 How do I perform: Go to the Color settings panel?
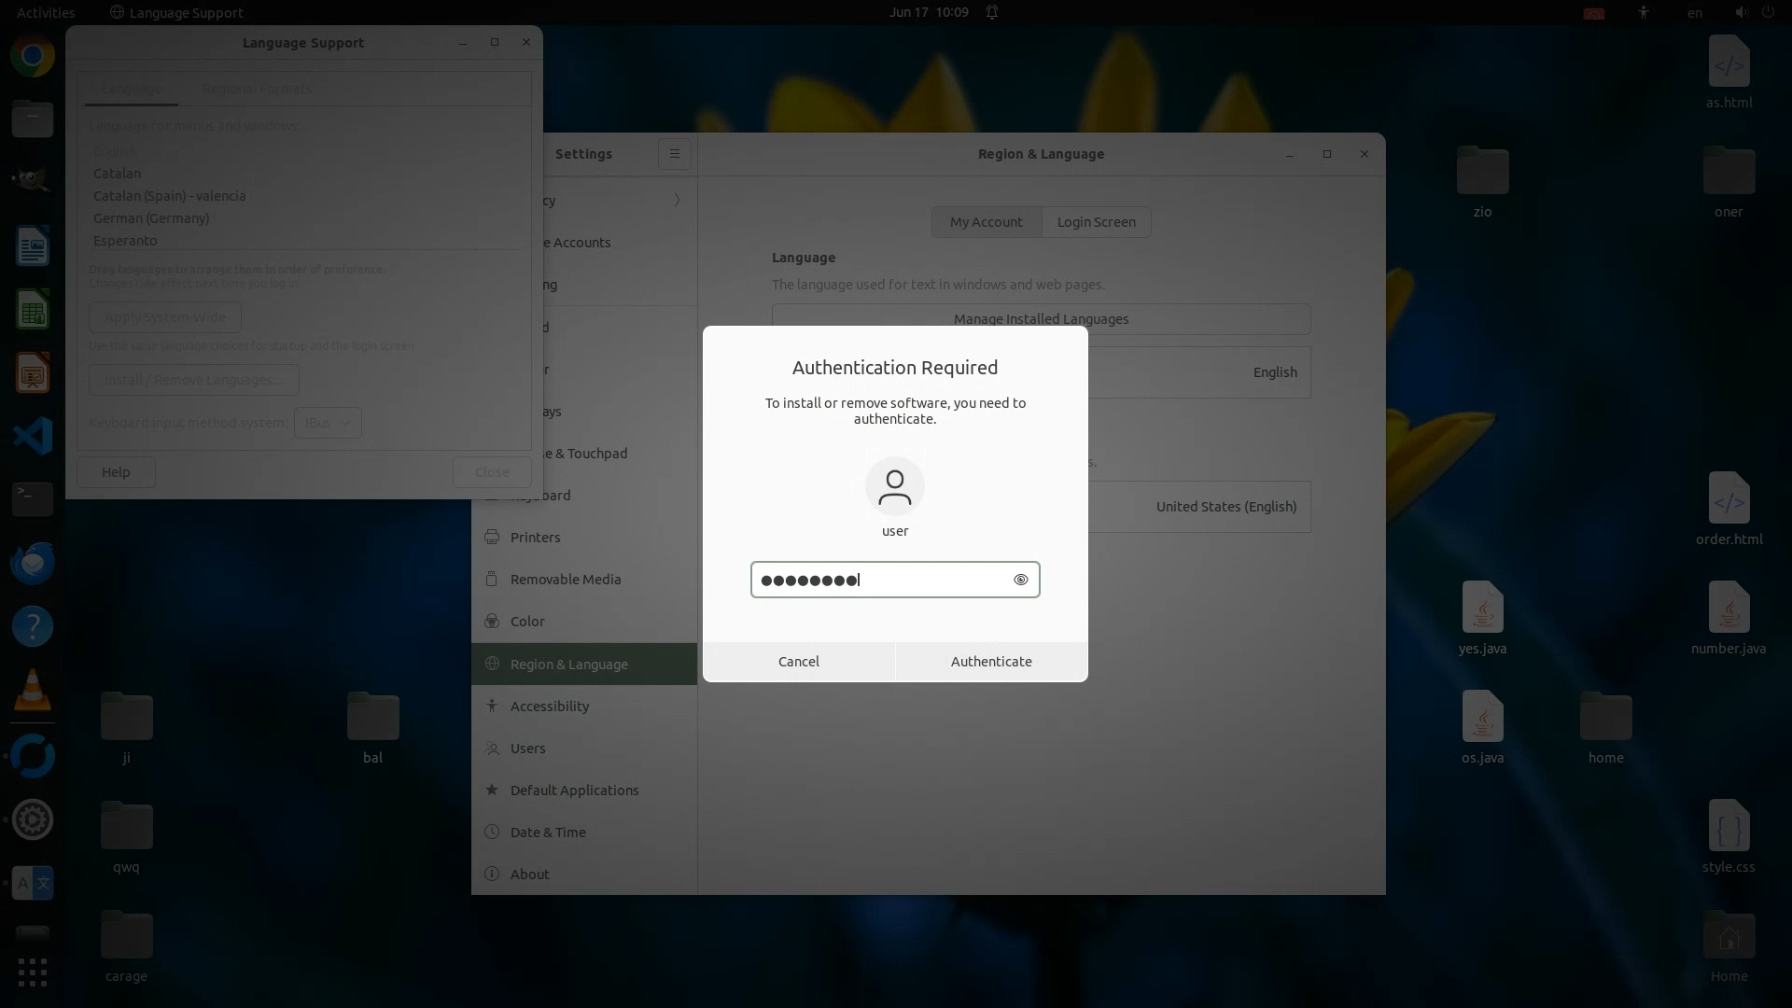coord(527,622)
